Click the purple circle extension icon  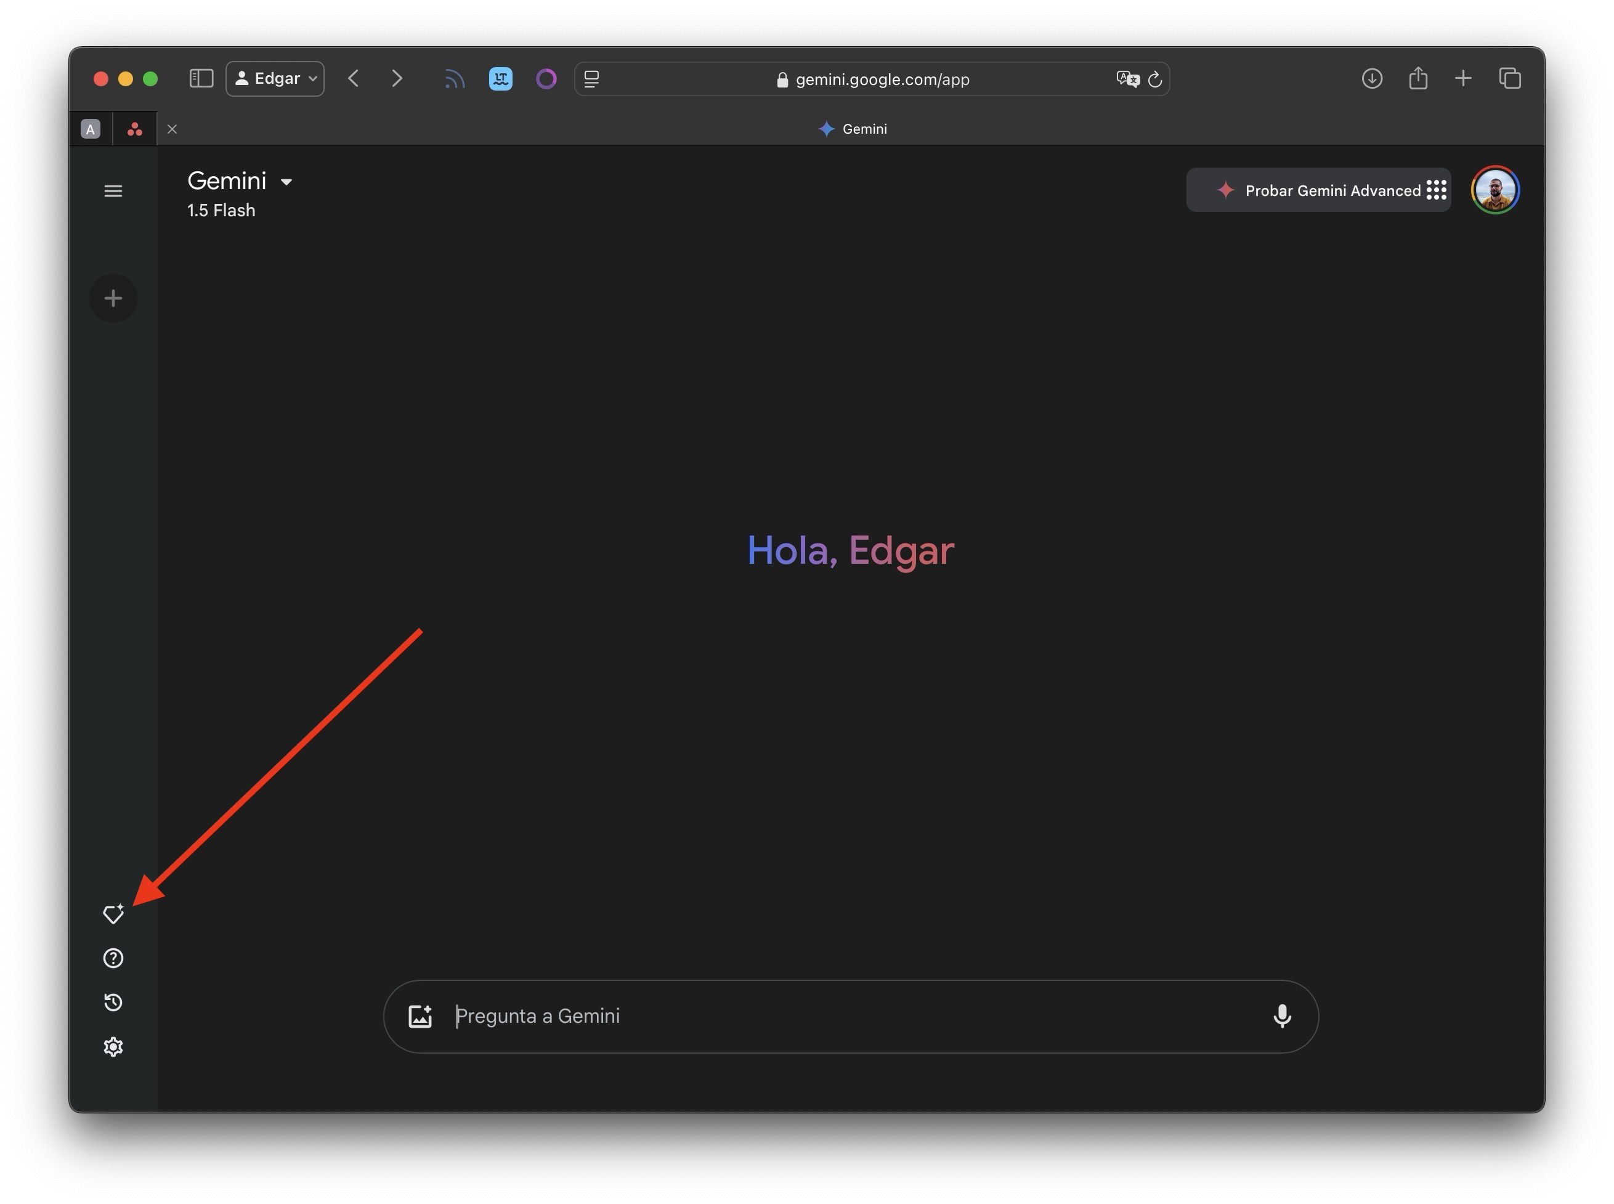(546, 79)
